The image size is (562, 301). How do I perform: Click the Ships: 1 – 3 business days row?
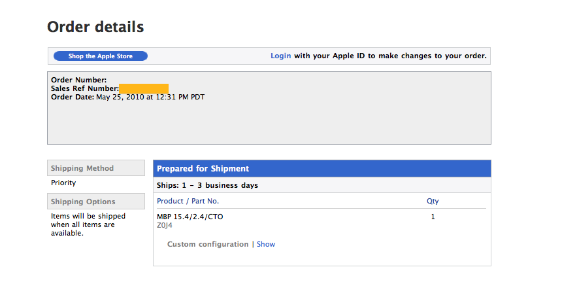(322, 185)
